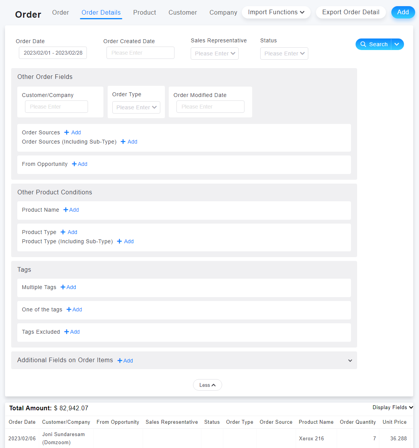Click the Order Date range field

[x=53, y=53]
